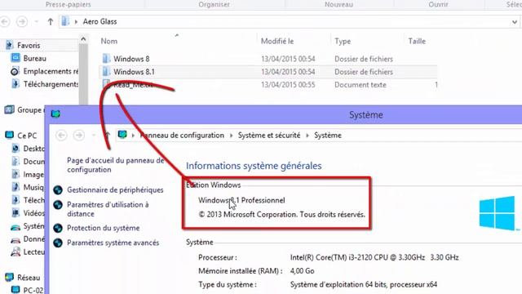The height and width of the screenshot is (294, 522).
Task: Click Système window title bar icon
Action: pyautogui.click(x=55, y=114)
